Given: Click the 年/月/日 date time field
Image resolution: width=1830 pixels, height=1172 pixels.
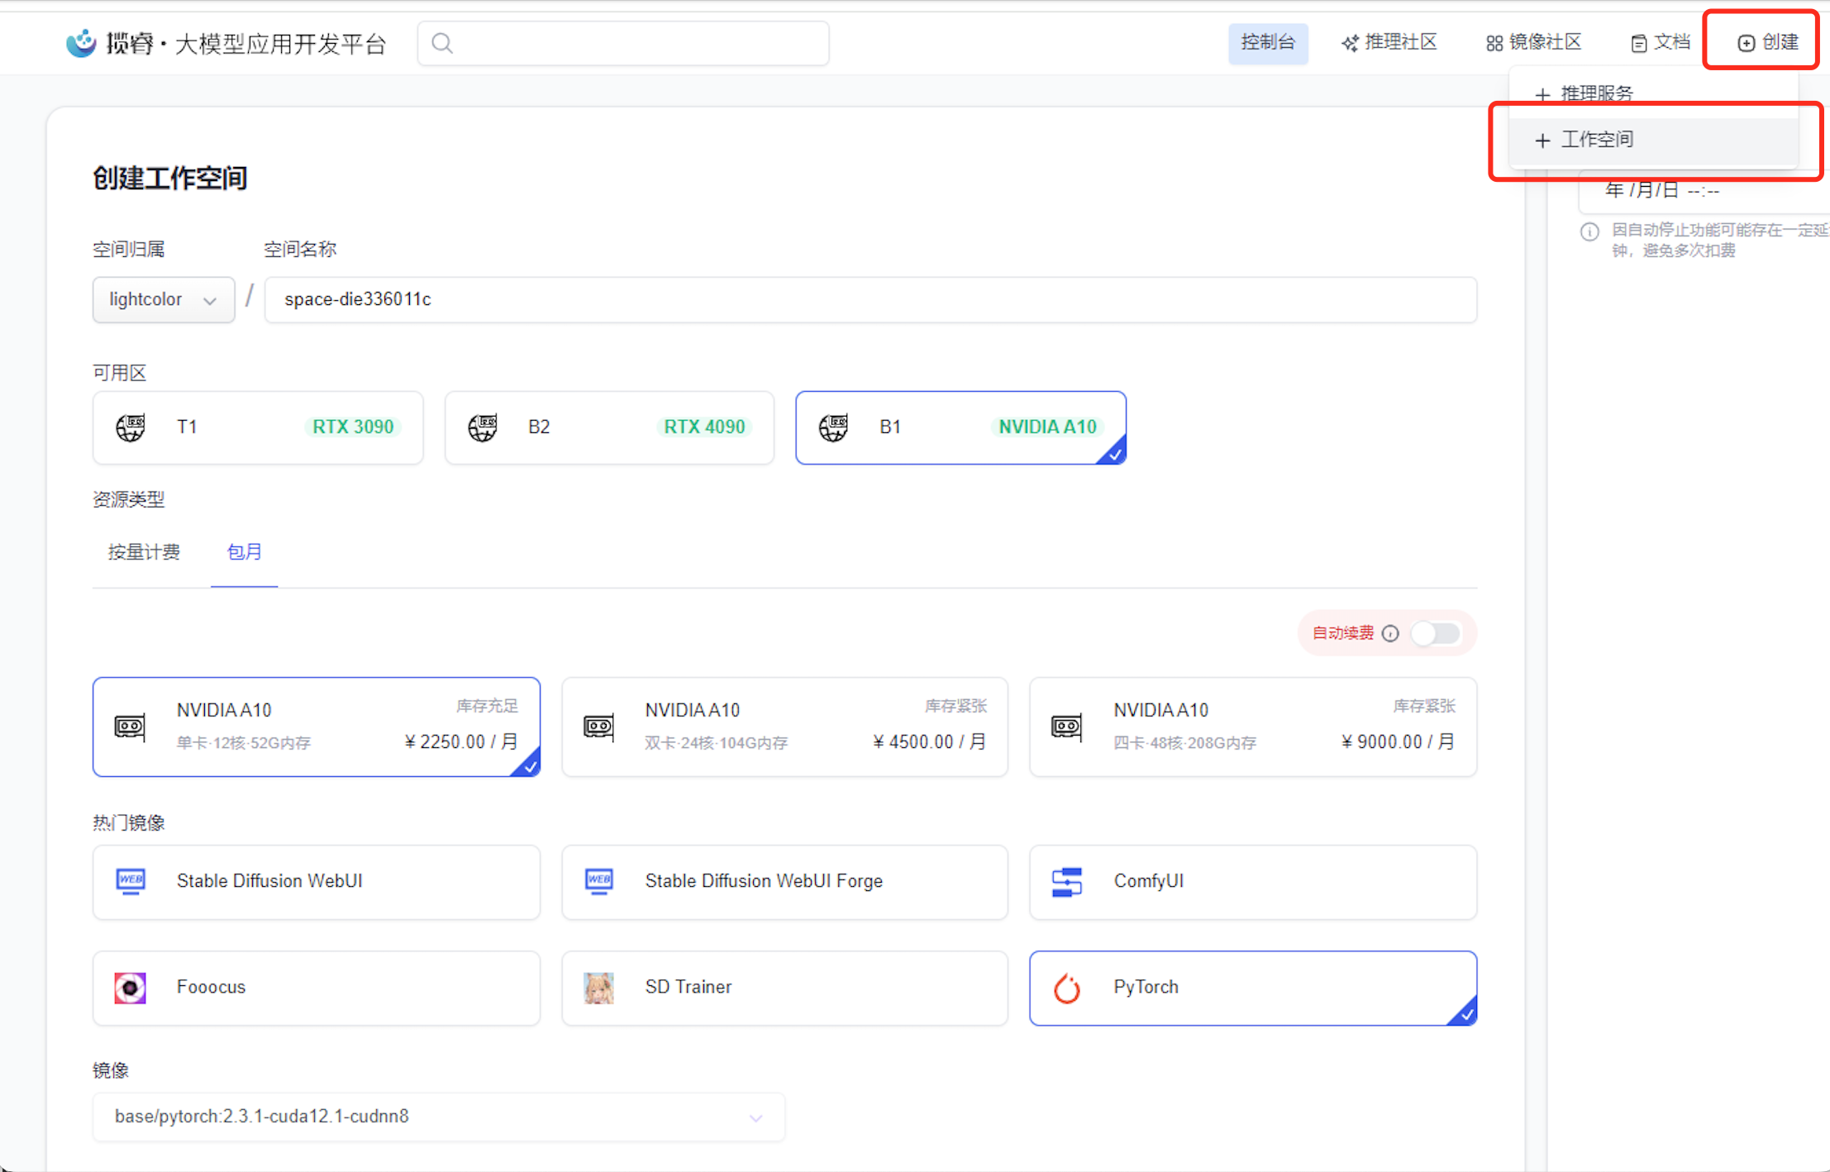Looking at the screenshot, I should pos(1703,190).
